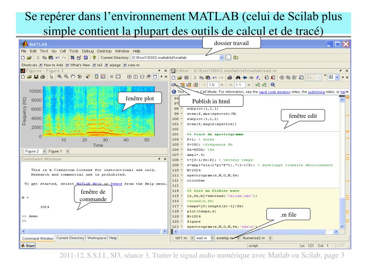Open Show functions 'f' dropdown in Editor
370x277 pixels.
coord(258,78)
